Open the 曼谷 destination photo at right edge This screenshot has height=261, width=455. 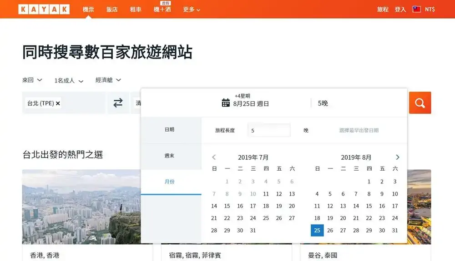click(420, 207)
